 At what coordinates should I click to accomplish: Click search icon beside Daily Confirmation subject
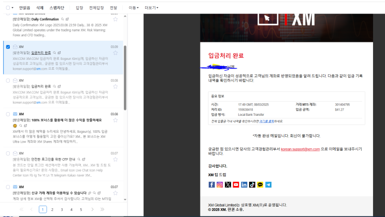tap(62, 19)
